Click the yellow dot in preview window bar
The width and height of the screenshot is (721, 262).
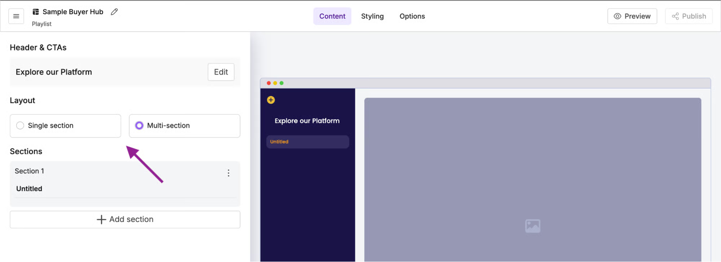pyautogui.click(x=275, y=83)
